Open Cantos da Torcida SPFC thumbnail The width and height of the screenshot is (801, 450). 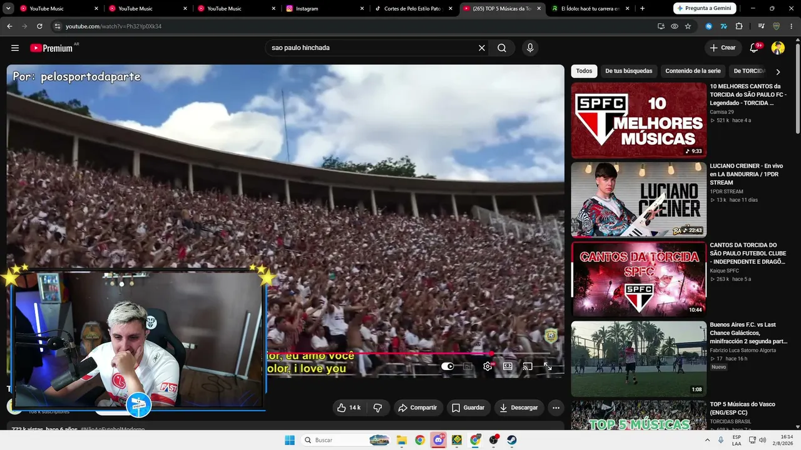point(638,279)
